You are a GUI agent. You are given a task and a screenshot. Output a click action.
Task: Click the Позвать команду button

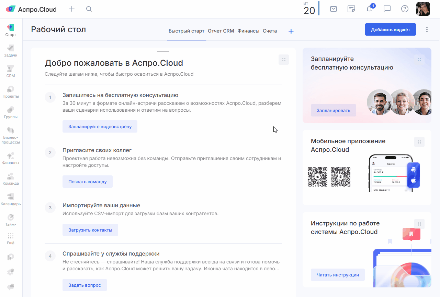point(88,182)
